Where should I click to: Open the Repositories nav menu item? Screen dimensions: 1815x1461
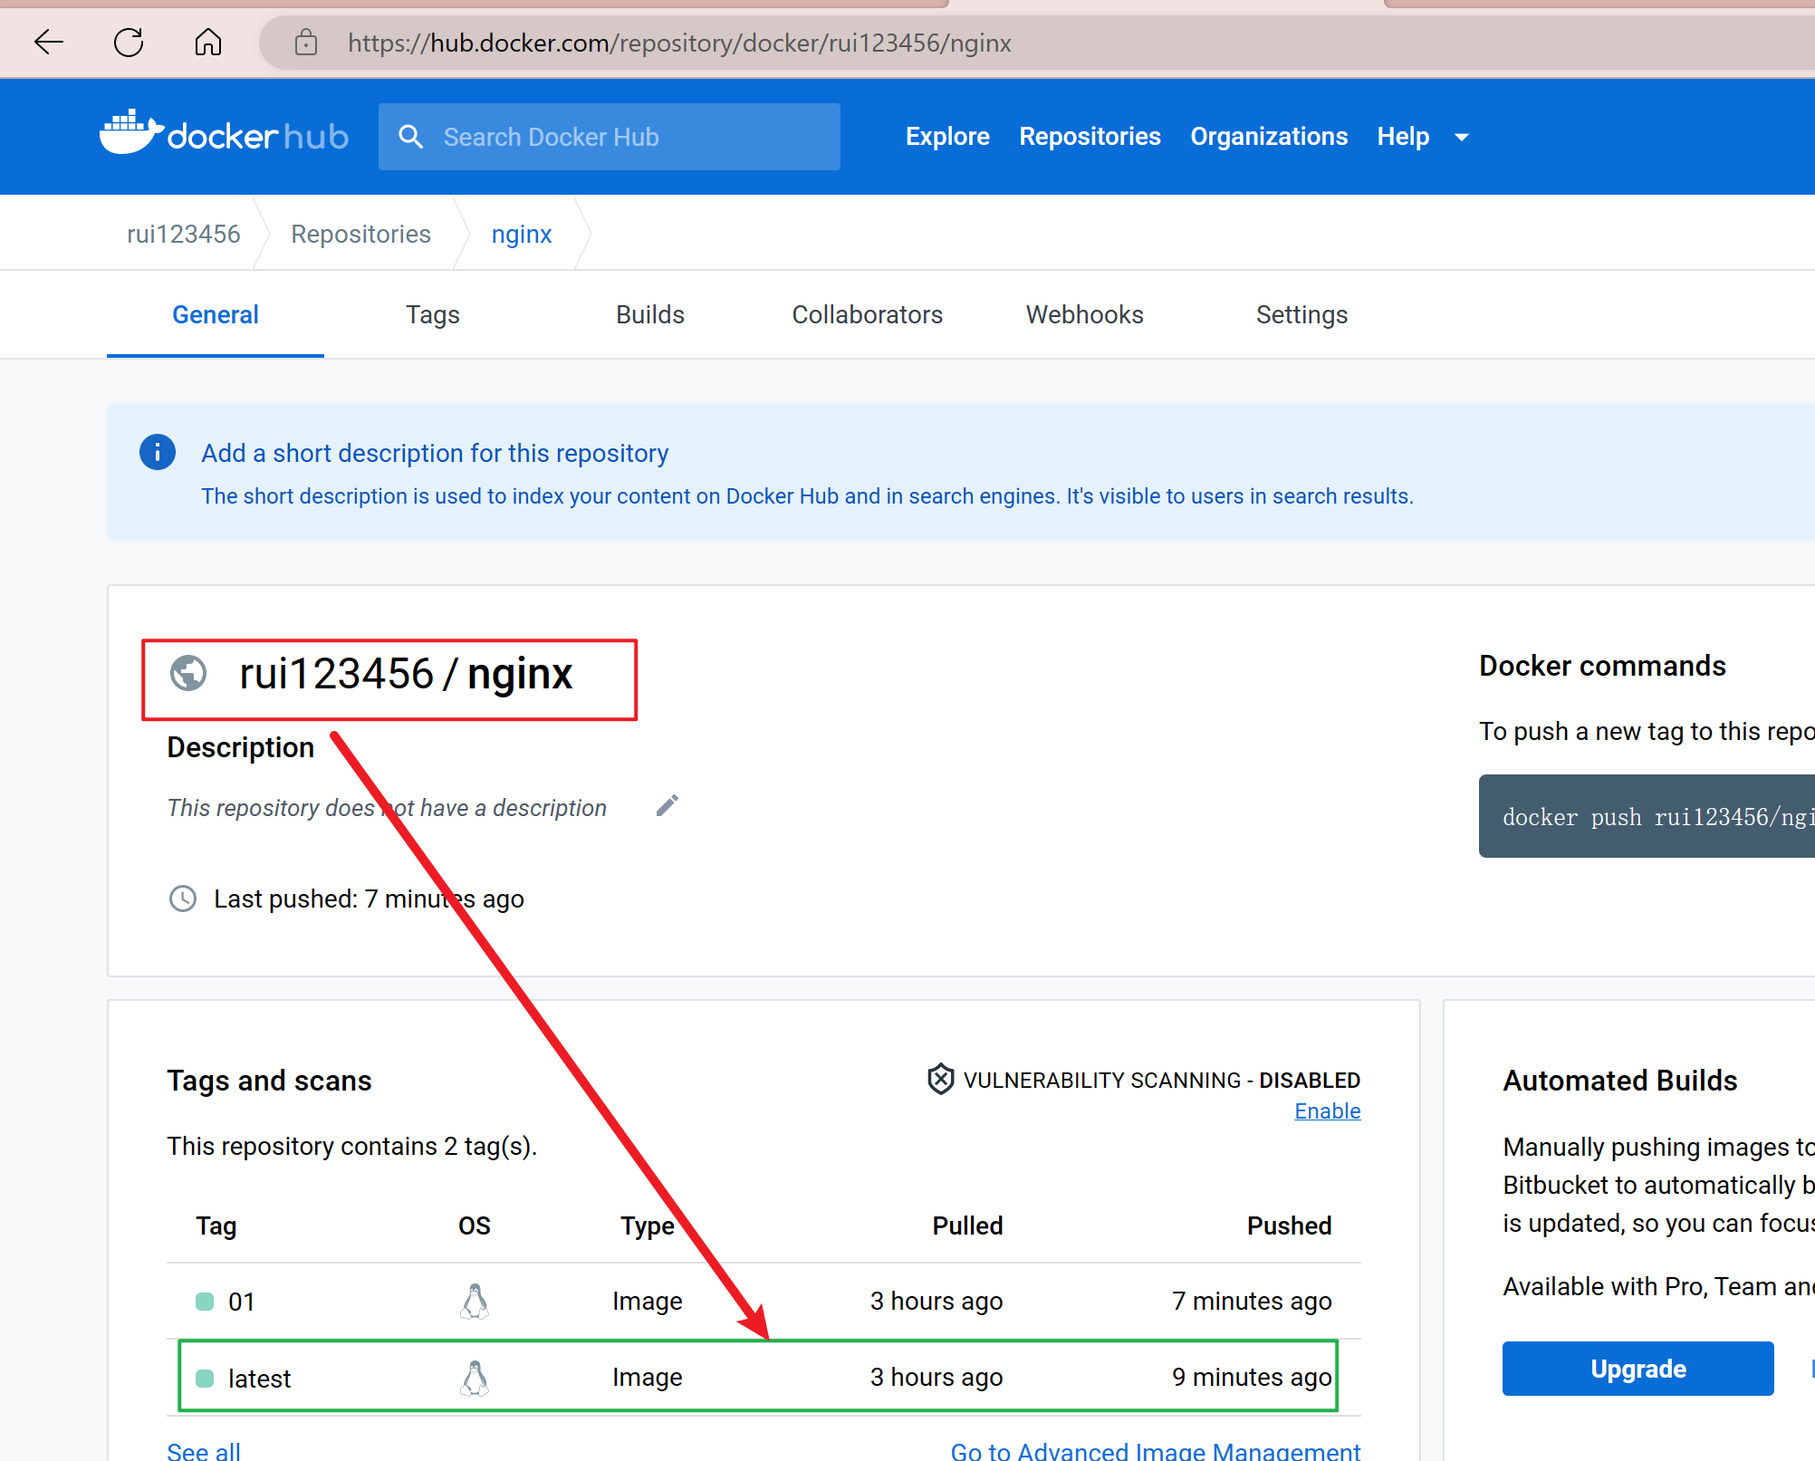[1090, 136]
